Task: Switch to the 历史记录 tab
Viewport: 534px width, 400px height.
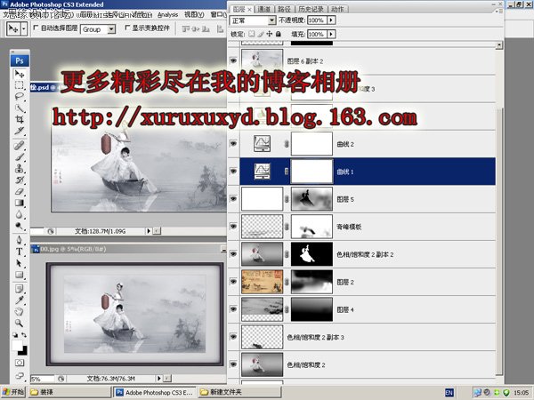Action: tap(311, 9)
